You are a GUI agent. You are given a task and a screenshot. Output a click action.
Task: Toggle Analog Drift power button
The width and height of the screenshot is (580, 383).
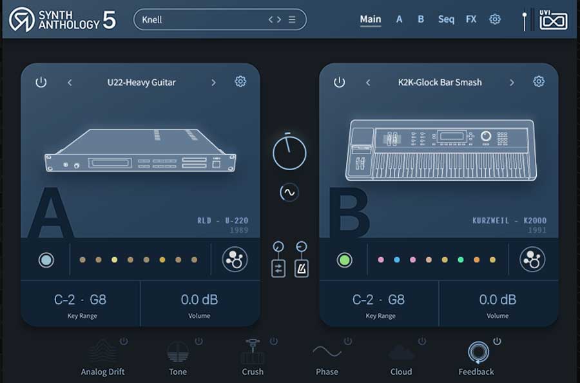tap(124, 341)
